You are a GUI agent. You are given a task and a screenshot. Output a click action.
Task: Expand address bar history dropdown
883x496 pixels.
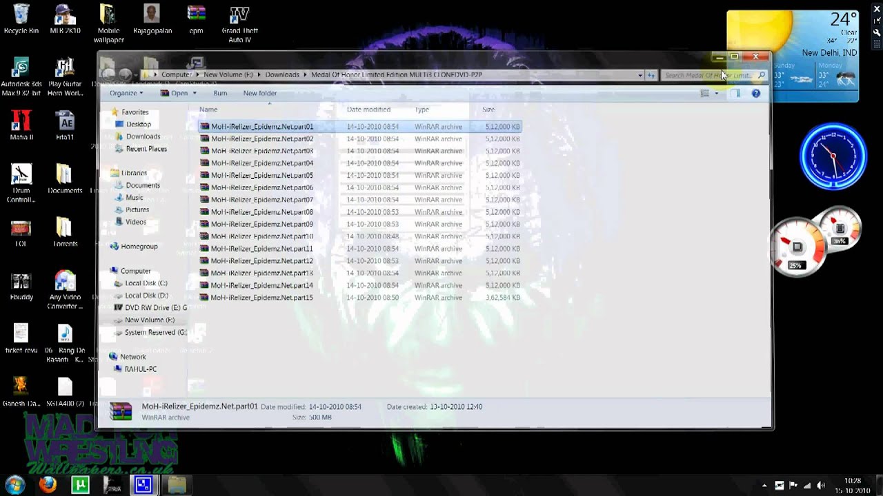pos(640,75)
